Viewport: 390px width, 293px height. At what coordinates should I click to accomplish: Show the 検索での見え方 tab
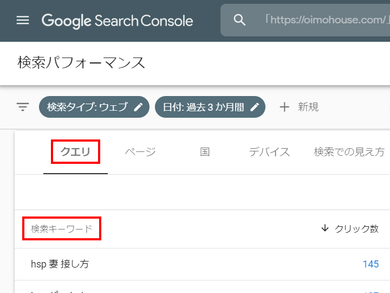pyautogui.click(x=349, y=152)
